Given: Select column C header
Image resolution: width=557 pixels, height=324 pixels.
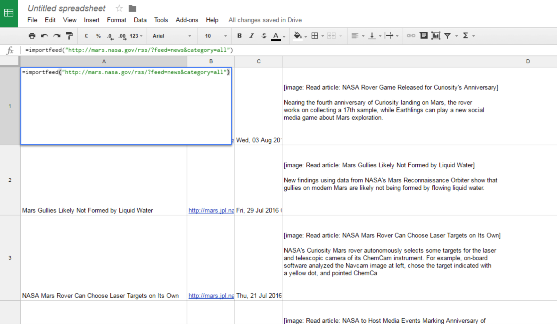Looking at the screenshot, I should click(259, 61).
